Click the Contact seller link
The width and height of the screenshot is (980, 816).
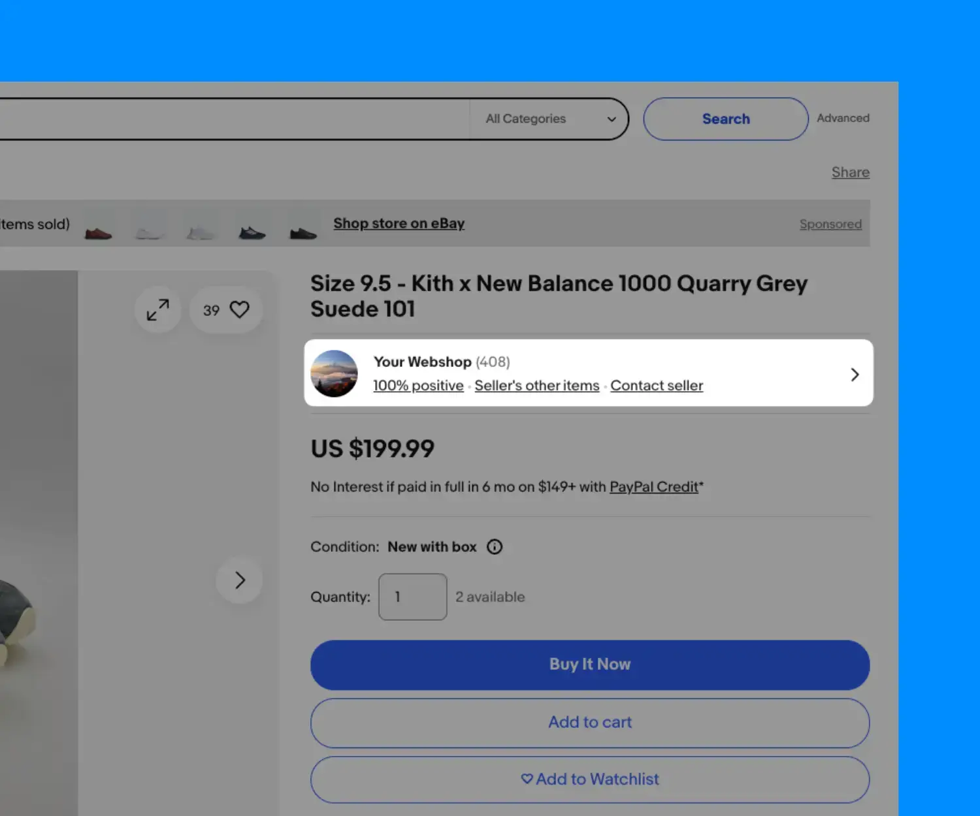[x=657, y=386]
